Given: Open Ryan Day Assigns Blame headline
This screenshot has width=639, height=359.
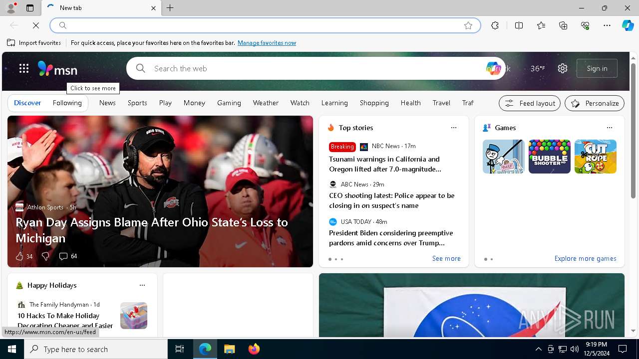Looking at the screenshot, I should (152, 230).
